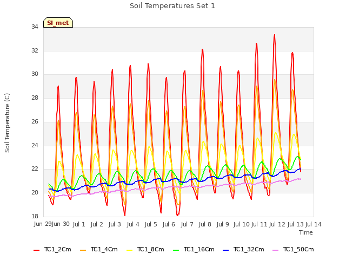Viewport: 346px width, 260px height.
Task: Select the TC1_50Cm legend label
Action: pos(298,249)
